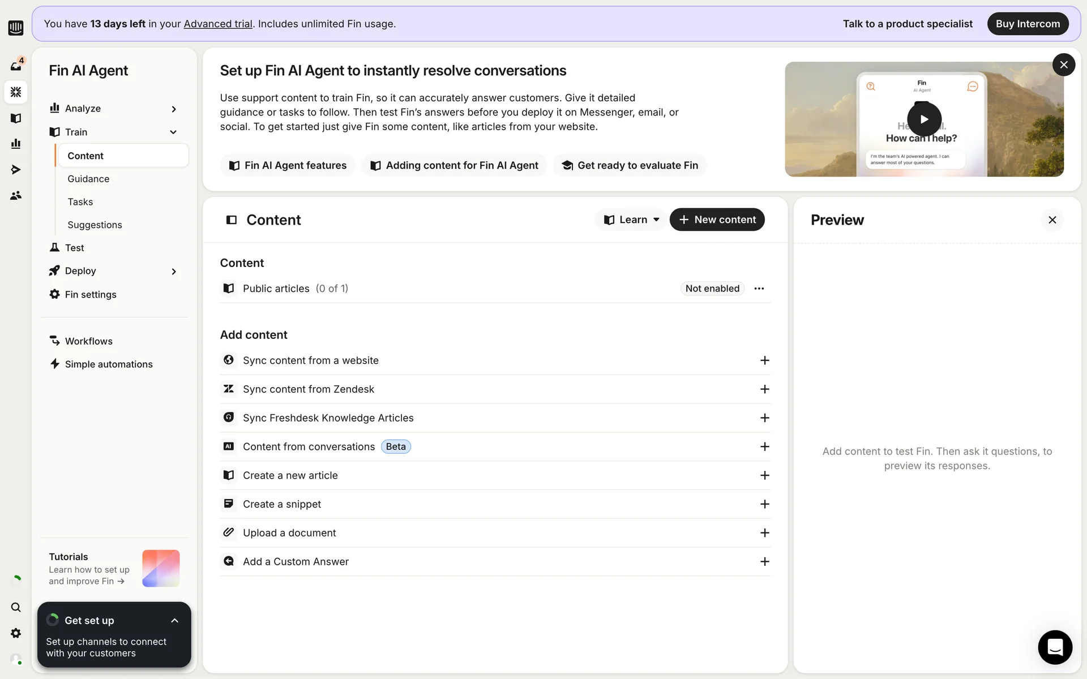Click the Tutorials gradient thumbnail
Screen dimensions: 1087x679
tap(161, 568)
